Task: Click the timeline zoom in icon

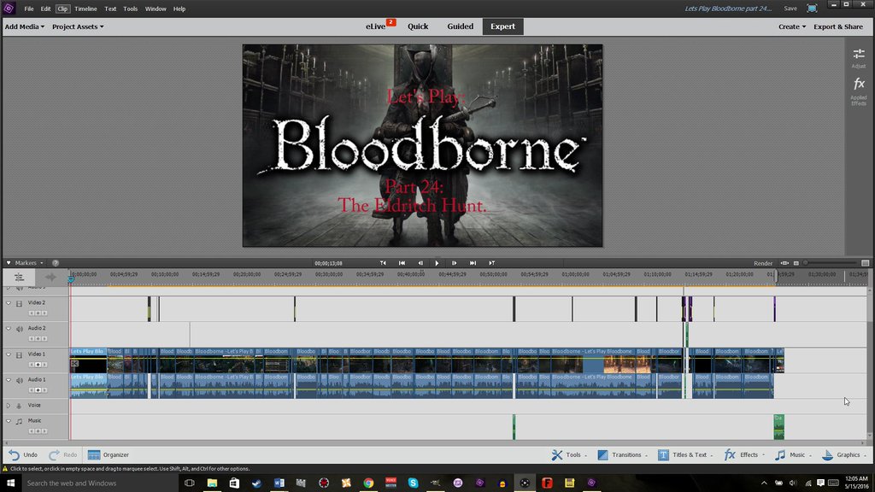Action: click(x=865, y=263)
